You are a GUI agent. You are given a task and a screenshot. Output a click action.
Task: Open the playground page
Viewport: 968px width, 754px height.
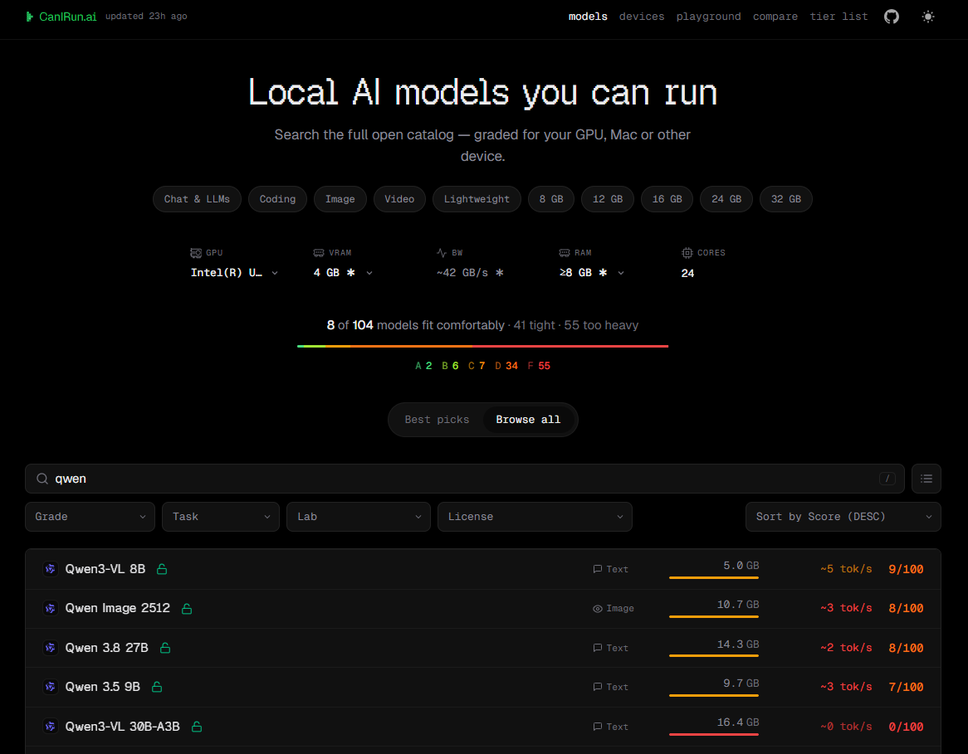(x=708, y=17)
